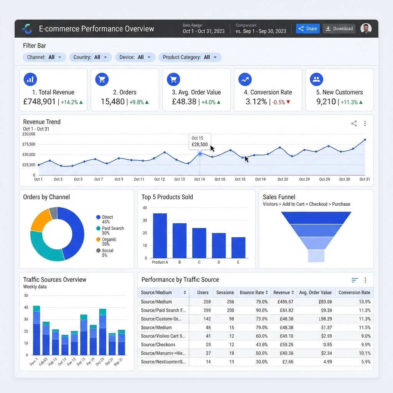
Task: Click the Traffic Sources Overview title
Action: click(54, 279)
